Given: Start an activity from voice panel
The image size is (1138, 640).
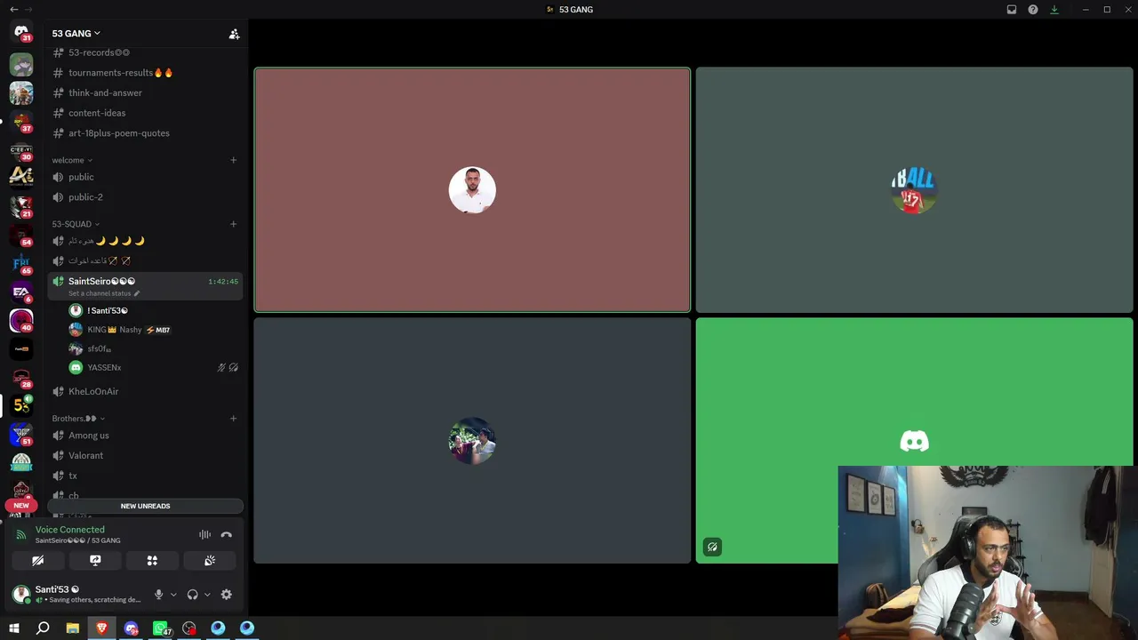Looking at the screenshot, I should tap(152, 560).
